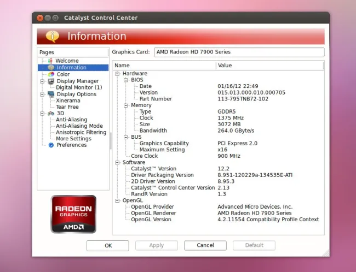Click the Radeon Graphics AMD logo
Screen dimensions: 356x272
pyautogui.click(x=73, y=214)
